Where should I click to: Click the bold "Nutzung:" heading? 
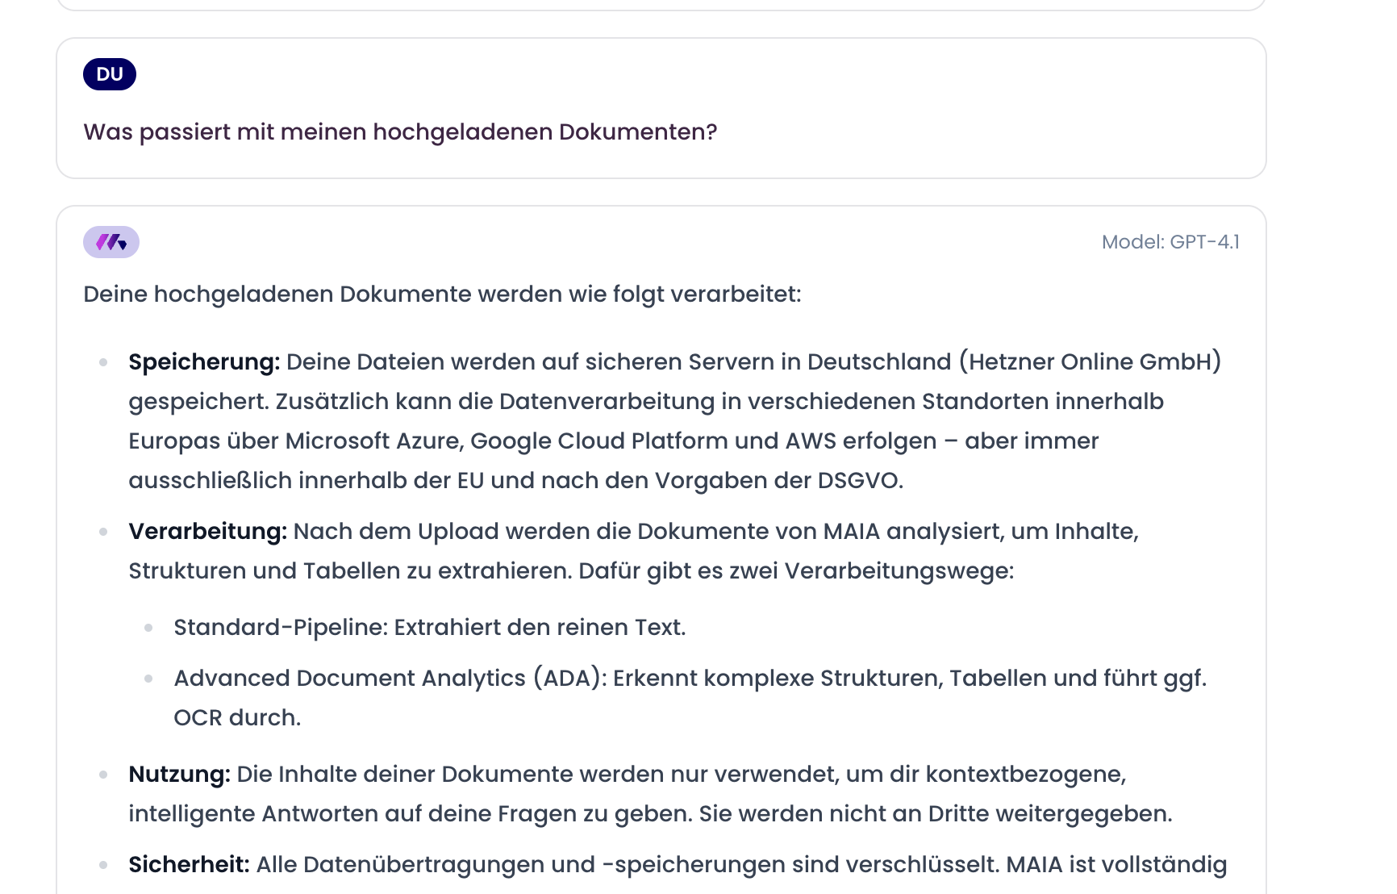pyautogui.click(x=179, y=775)
